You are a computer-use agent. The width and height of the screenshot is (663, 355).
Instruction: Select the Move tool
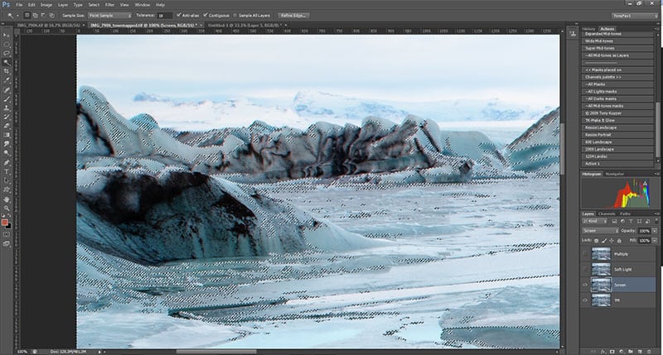pos(7,36)
